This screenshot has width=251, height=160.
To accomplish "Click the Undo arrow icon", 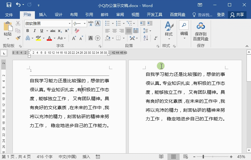I will click(18, 5).
